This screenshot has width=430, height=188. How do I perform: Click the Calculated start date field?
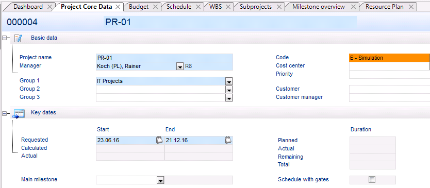130,148
